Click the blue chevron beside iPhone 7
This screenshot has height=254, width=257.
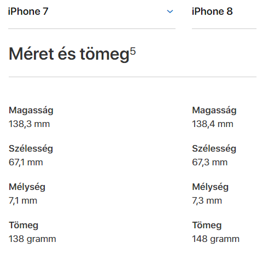click(170, 11)
